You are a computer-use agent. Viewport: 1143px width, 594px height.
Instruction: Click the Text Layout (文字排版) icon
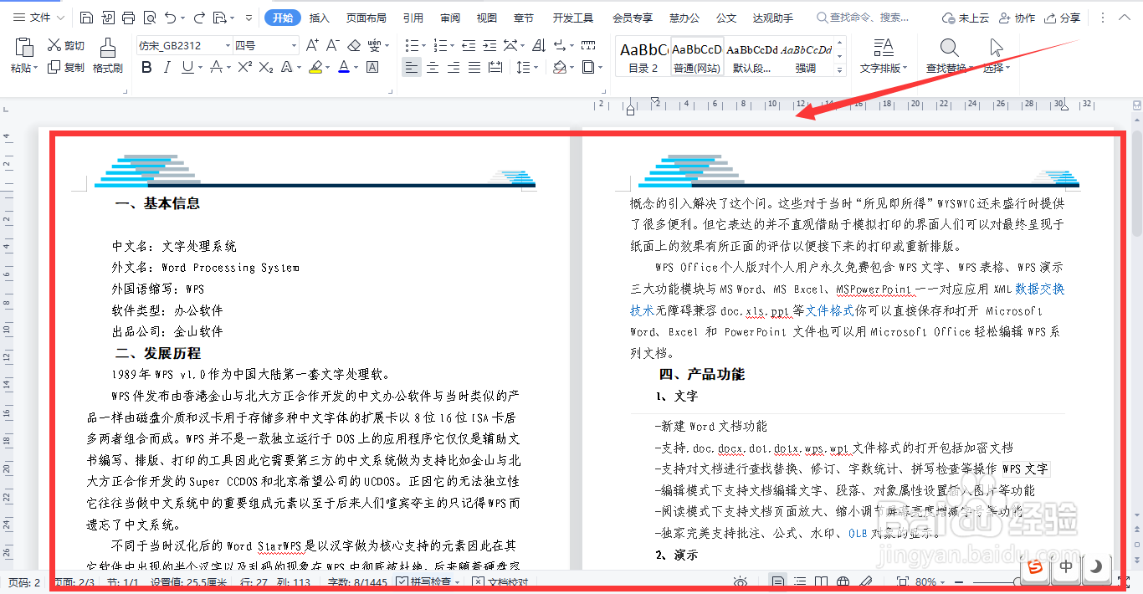(x=884, y=48)
